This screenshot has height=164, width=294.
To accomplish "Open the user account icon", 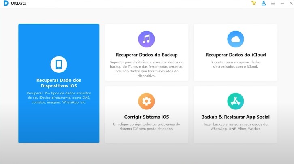I will [x=264, y=3].
